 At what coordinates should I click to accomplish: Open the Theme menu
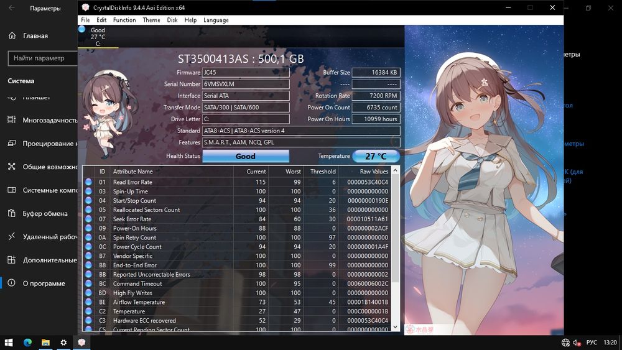152,21
